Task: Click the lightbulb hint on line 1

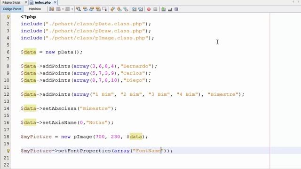Action: (x=8, y=17)
